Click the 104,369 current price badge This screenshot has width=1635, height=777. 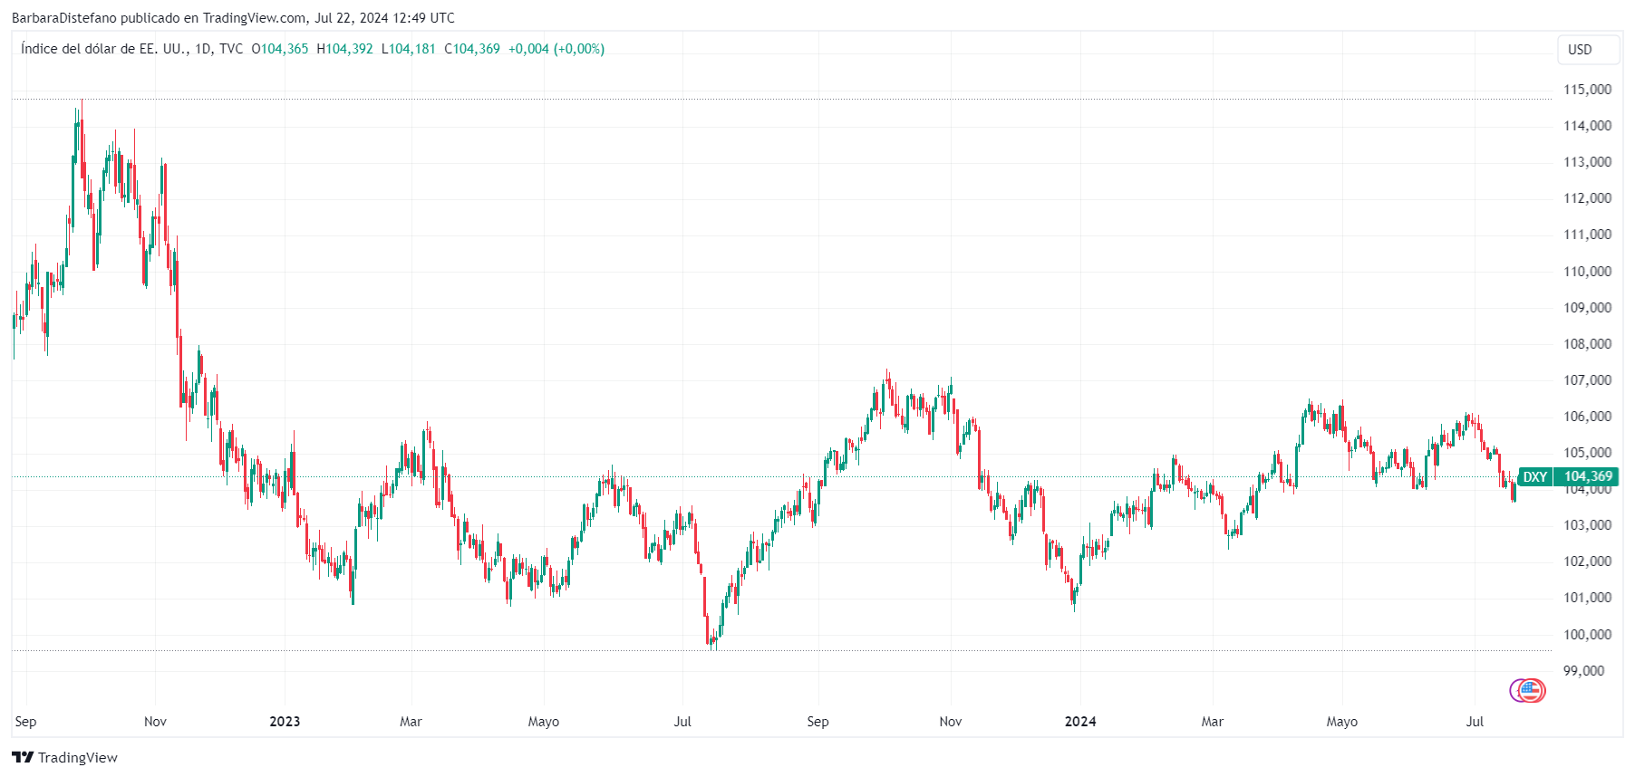pos(1587,477)
